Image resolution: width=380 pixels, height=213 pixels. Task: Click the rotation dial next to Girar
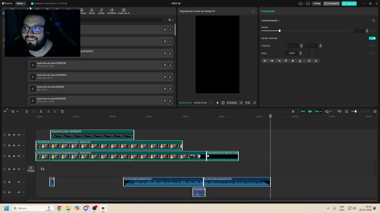point(311,53)
